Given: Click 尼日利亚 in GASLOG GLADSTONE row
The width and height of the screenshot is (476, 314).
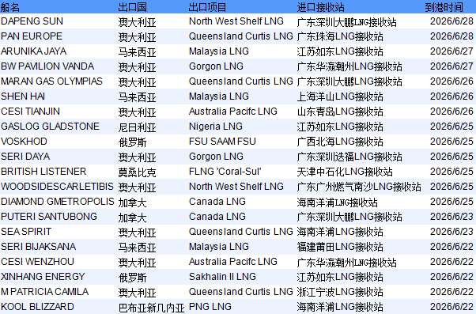Looking at the screenshot, I should [138, 127].
